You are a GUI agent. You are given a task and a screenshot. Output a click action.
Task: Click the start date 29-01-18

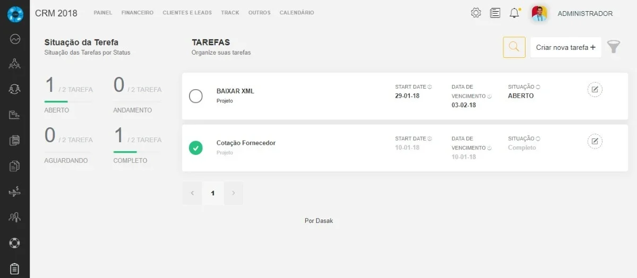coord(408,96)
